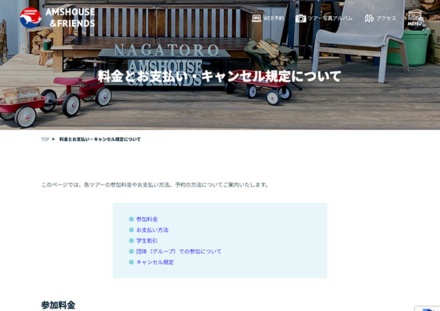Click the camera icon for ツアー写真アルバム
440x311 pixels.
tap(300, 18)
